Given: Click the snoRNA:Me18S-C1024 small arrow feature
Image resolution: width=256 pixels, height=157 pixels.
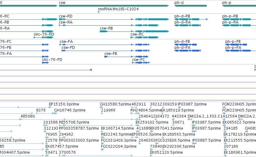Looking at the screenshot, I should (x=99, y=12).
